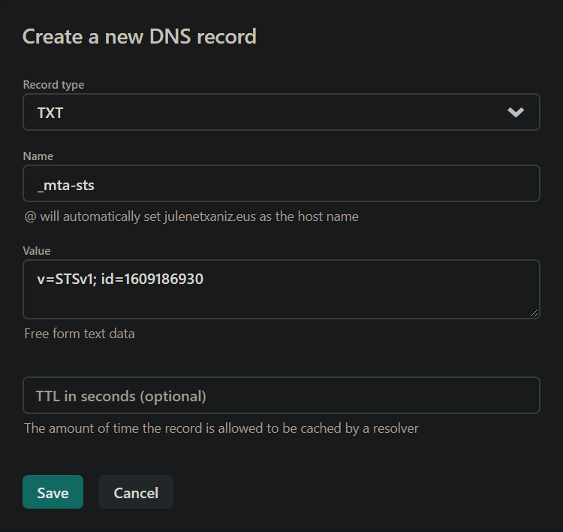The height and width of the screenshot is (532, 563).
Task: Click the 'Free form text data' hint
Action: [x=80, y=334]
